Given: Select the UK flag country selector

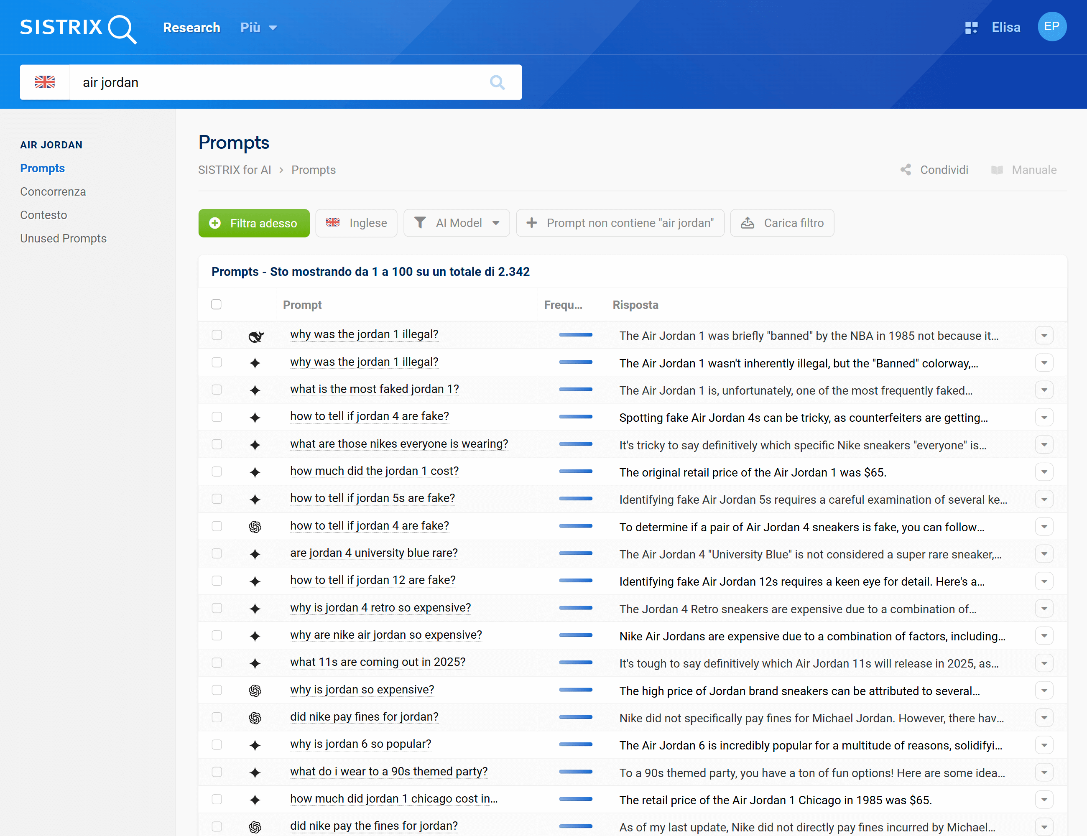Looking at the screenshot, I should coord(45,82).
